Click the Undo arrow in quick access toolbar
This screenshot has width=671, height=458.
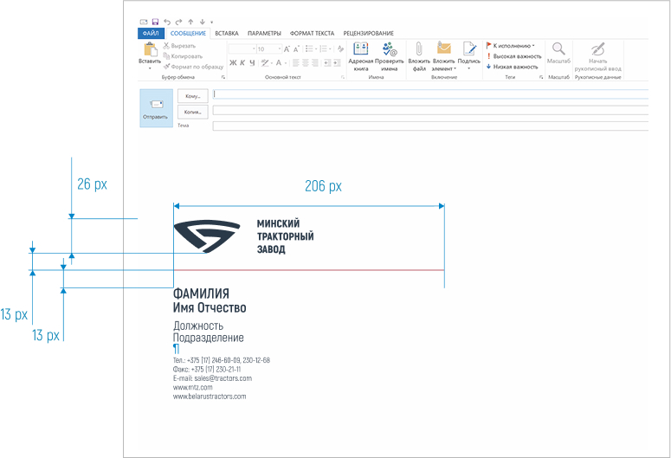[x=166, y=21]
